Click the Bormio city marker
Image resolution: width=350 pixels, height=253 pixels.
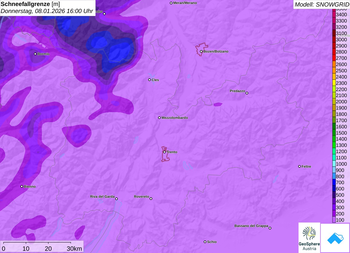coord(35,54)
